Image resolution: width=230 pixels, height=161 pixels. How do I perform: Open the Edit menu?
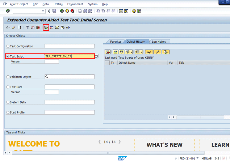click(x=35, y=4)
